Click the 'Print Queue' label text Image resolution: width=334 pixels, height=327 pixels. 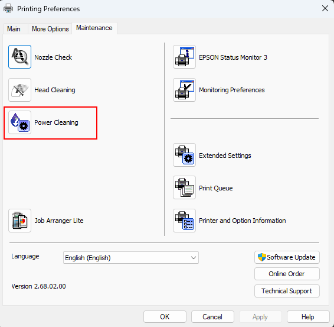pos(216,188)
